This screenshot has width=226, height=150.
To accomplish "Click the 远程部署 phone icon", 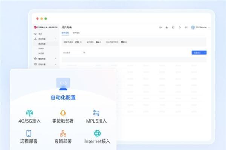I will (x=29, y=133).
